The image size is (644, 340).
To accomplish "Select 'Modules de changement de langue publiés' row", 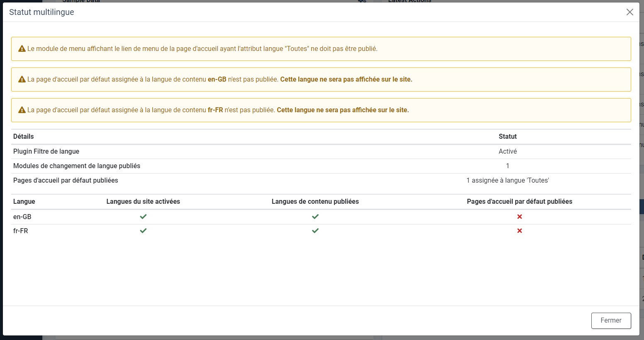I will pyautogui.click(x=321, y=166).
